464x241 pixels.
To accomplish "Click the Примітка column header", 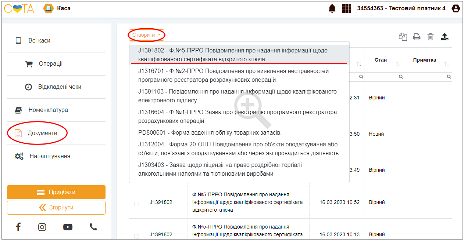I will pyautogui.click(x=424, y=60).
